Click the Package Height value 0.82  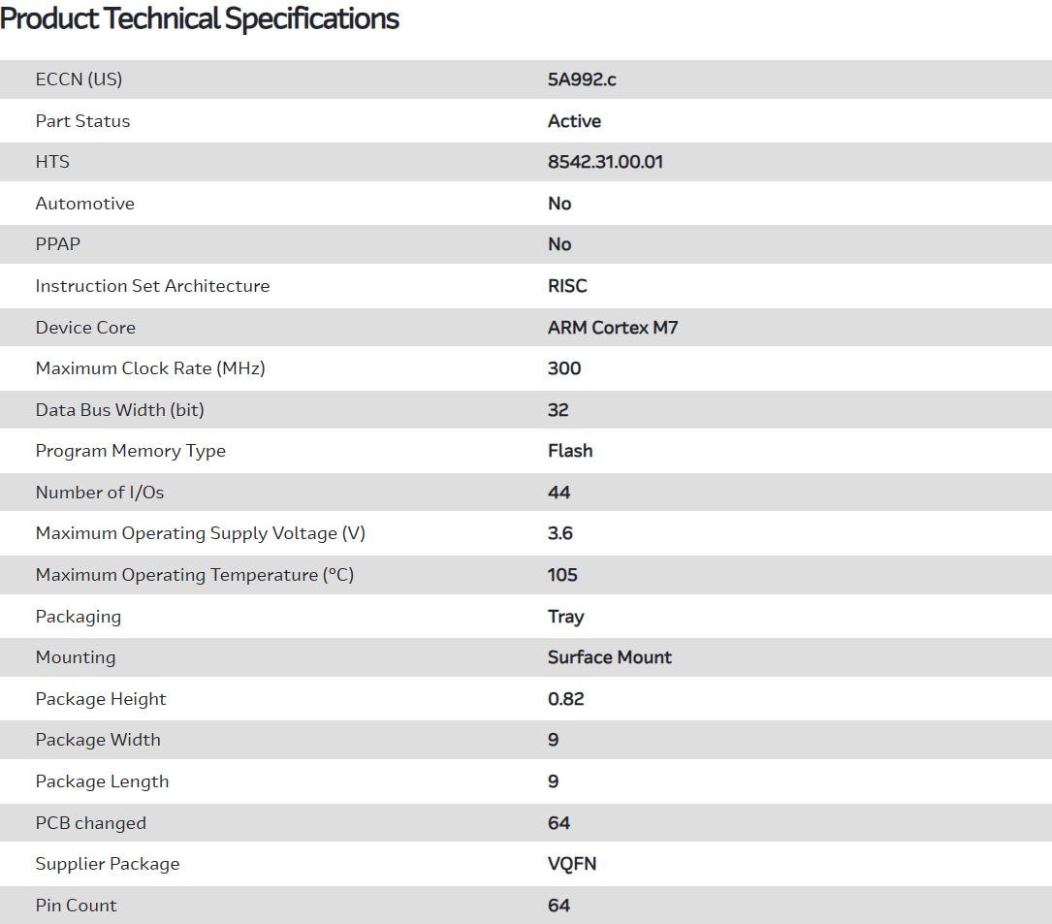pos(565,699)
